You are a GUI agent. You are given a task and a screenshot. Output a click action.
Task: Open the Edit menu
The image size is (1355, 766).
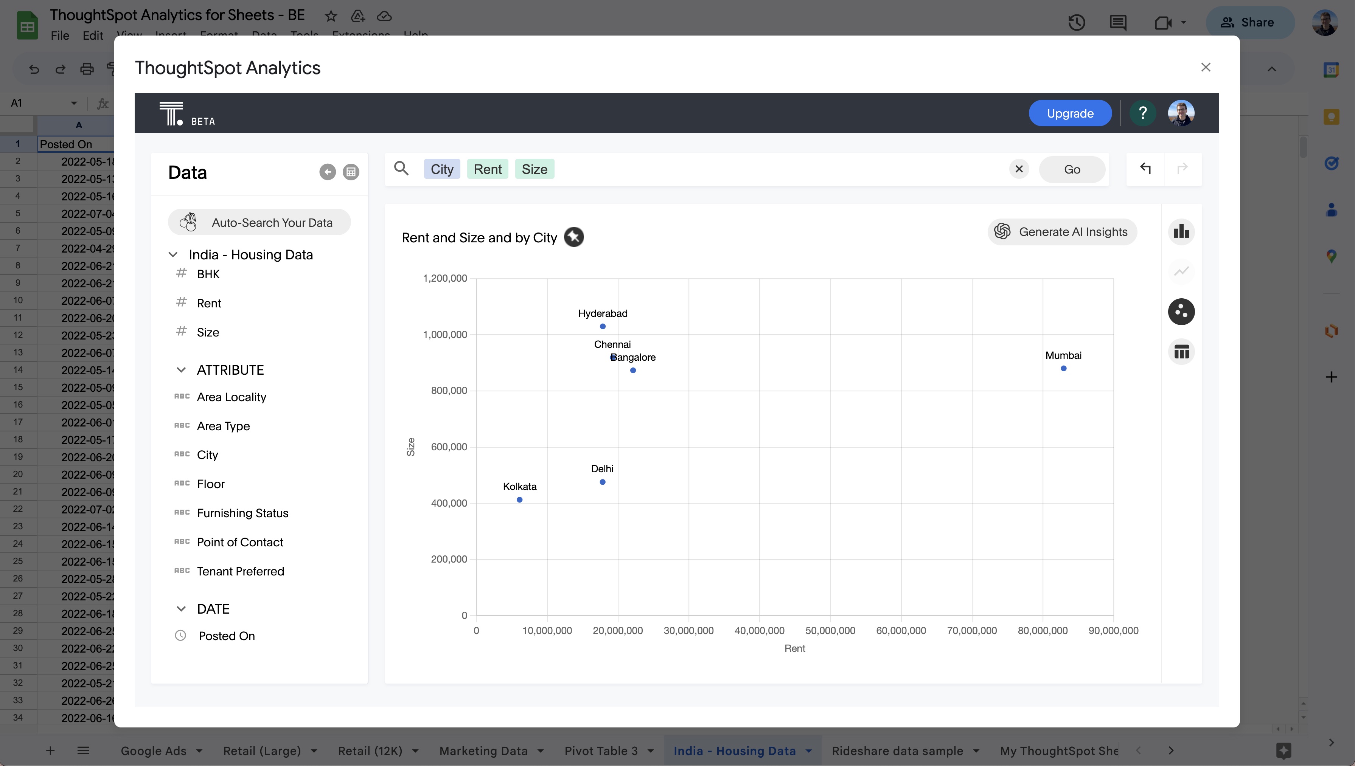coord(93,35)
